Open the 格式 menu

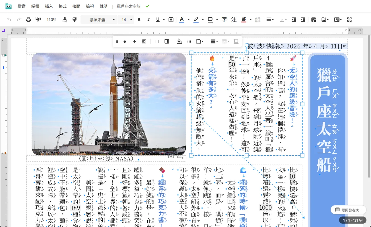click(x=63, y=6)
